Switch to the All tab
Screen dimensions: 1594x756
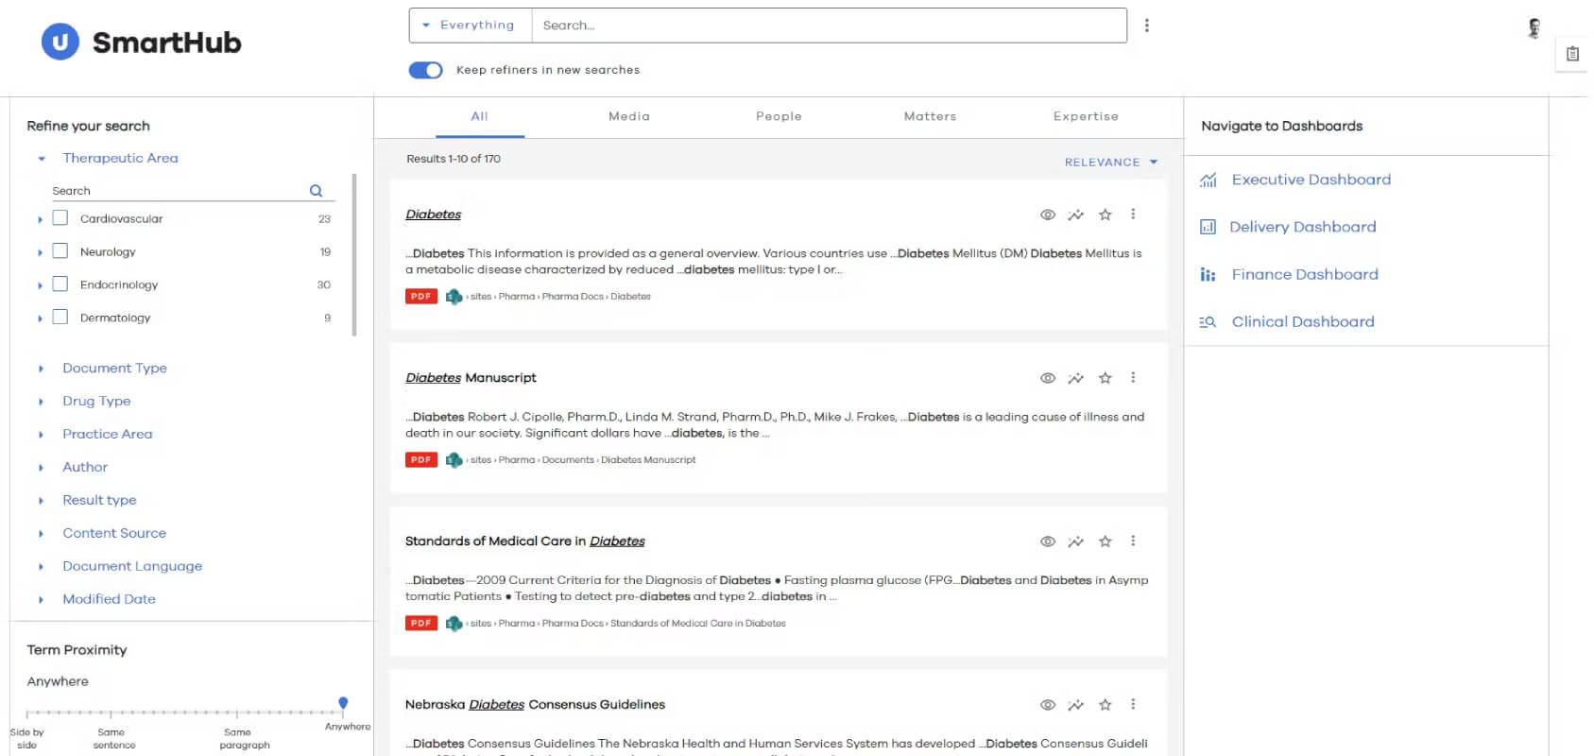click(x=480, y=116)
